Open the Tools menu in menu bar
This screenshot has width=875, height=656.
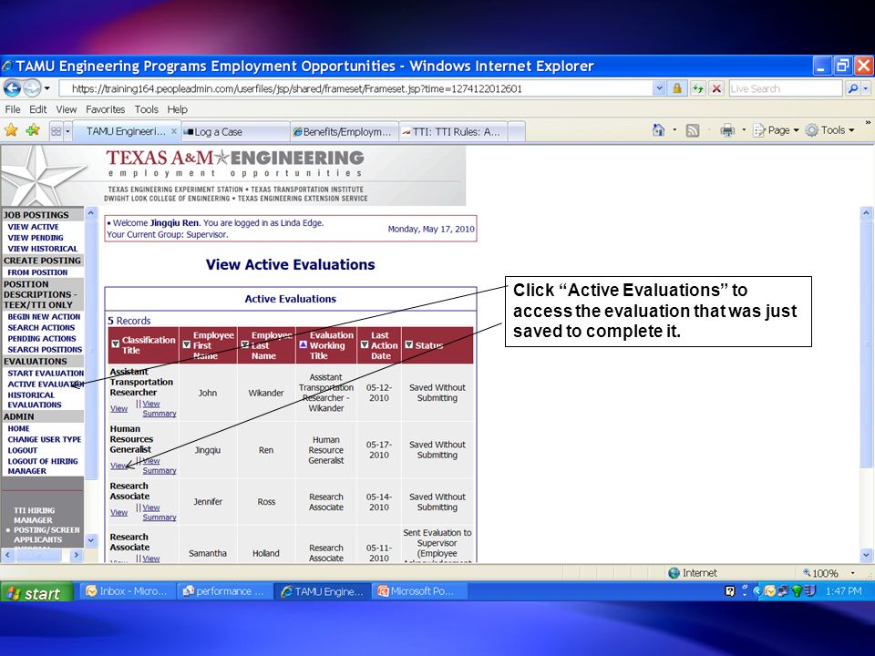pos(146,109)
